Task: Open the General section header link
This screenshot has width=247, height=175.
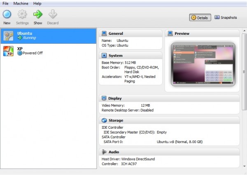Action: click(x=116, y=34)
